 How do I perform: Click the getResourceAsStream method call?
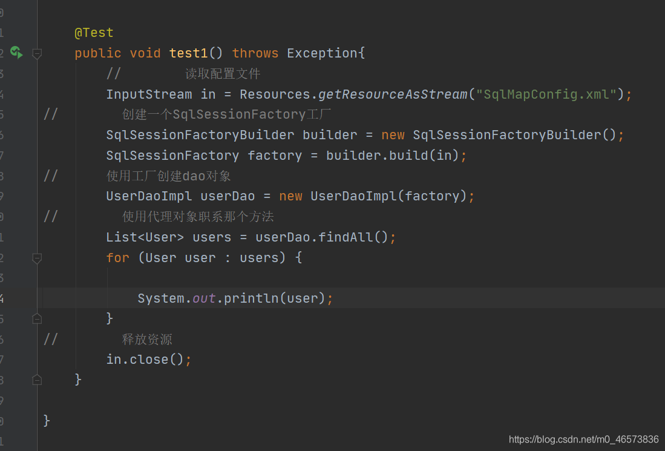[x=392, y=94]
